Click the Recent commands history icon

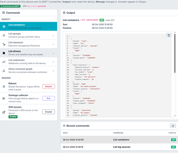pyautogui.click(x=64, y=126)
